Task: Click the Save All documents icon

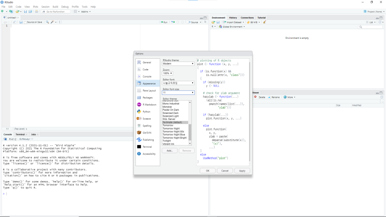Action: (x=30, y=12)
